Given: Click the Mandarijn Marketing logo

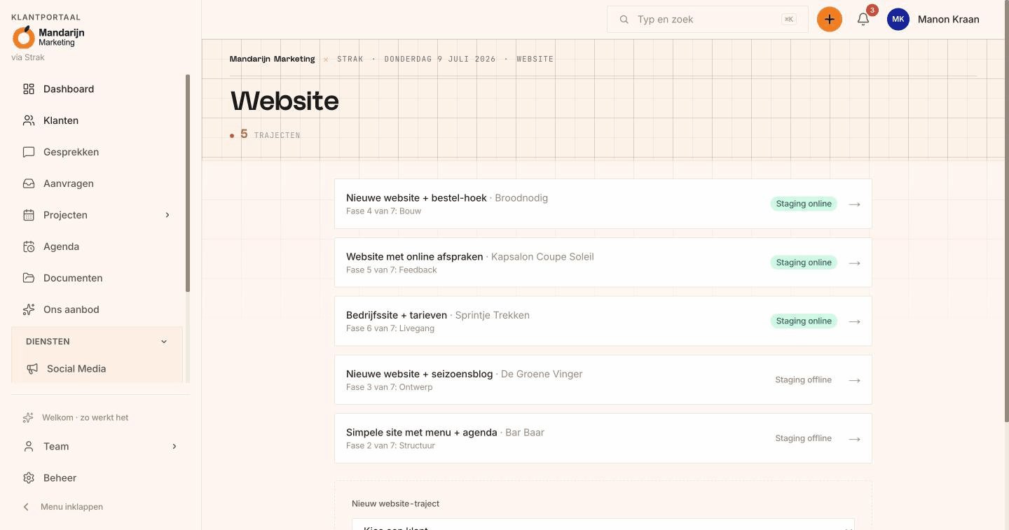Looking at the screenshot, I should (48, 37).
